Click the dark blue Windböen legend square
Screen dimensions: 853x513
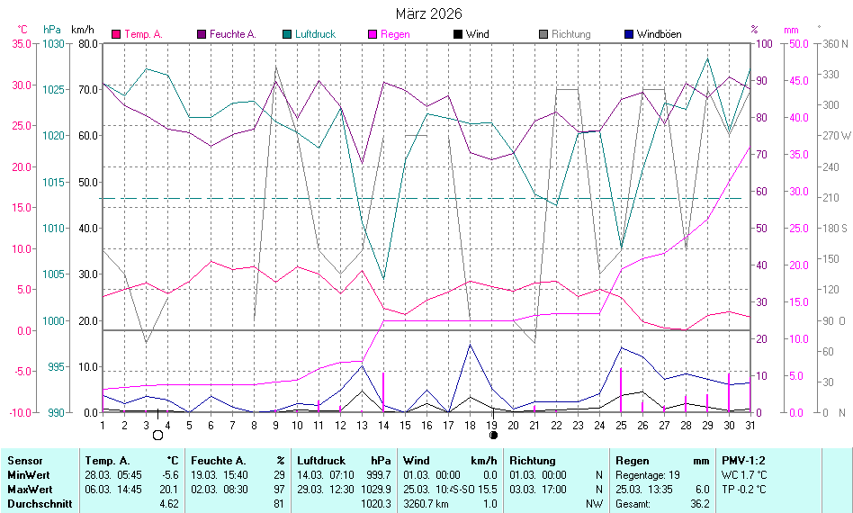pos(629,34)
